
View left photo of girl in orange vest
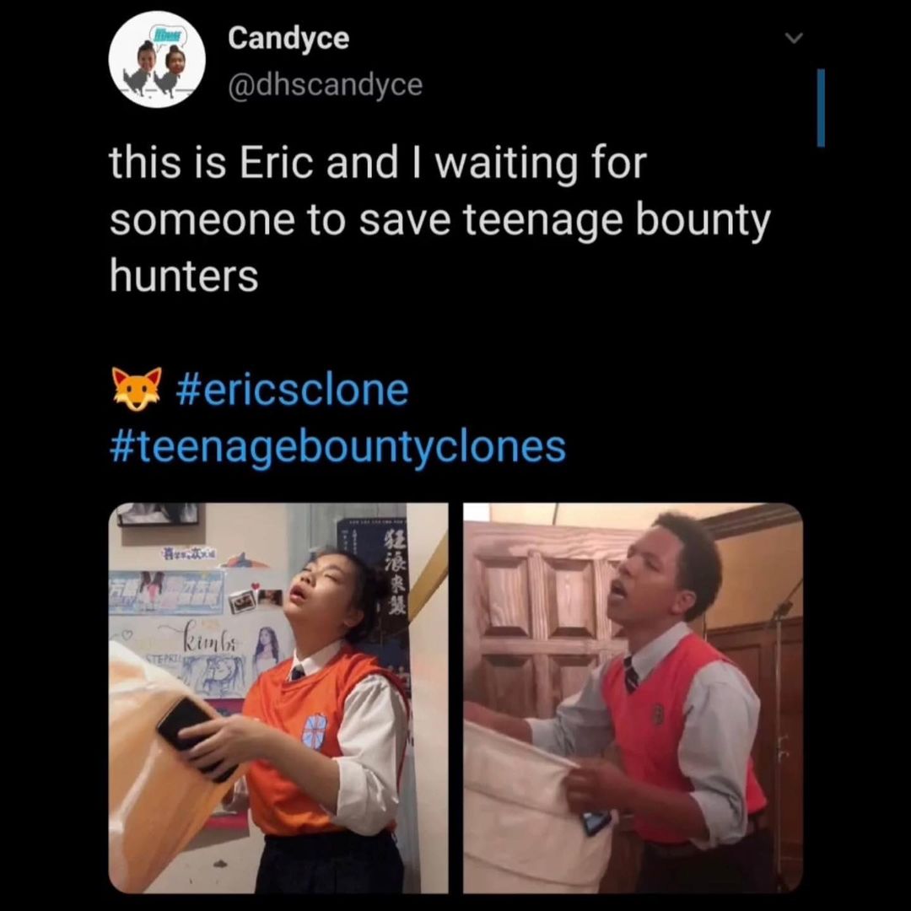[278, 698]
